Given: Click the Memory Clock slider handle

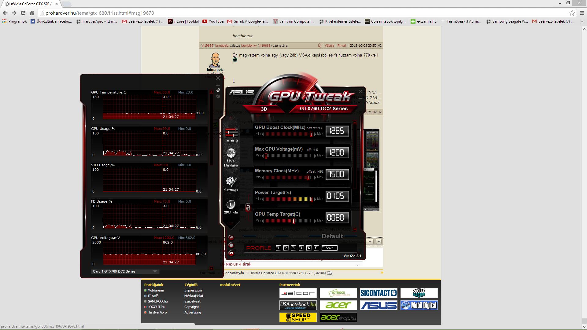Looking at the screenshot, I should point(308,178).
